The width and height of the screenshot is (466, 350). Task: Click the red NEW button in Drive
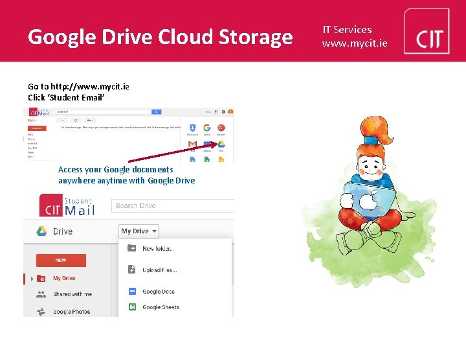pos(61,260)
